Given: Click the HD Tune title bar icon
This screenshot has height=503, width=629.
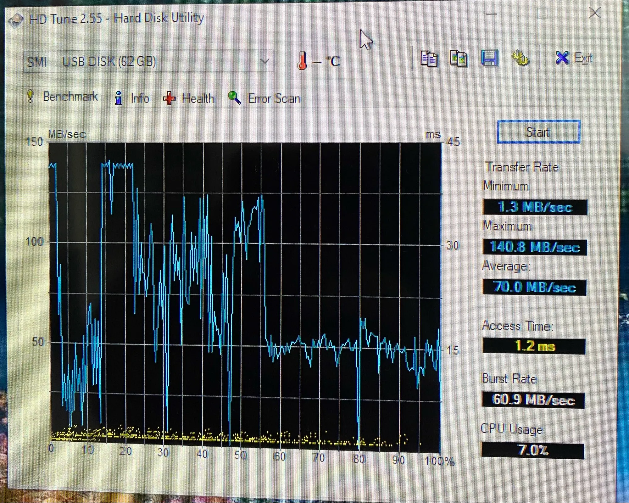Looking at the screenshot, I should pos(16,20).
